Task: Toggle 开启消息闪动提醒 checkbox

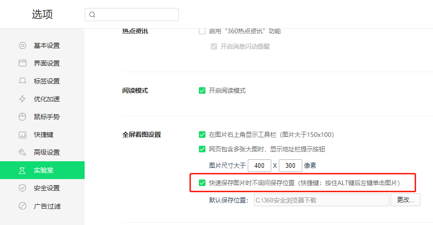Action: click(x=214, y=46)
